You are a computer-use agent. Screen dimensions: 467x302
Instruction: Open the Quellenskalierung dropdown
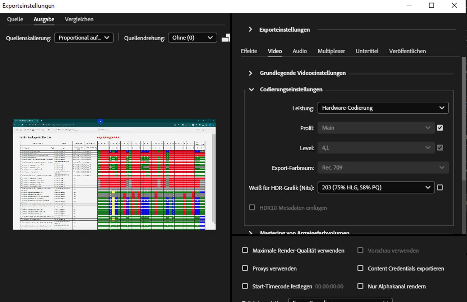click(84, 38)
